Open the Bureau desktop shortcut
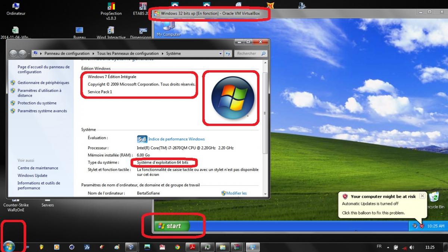This screenshot has width=448, height=252. click(79, 33)
